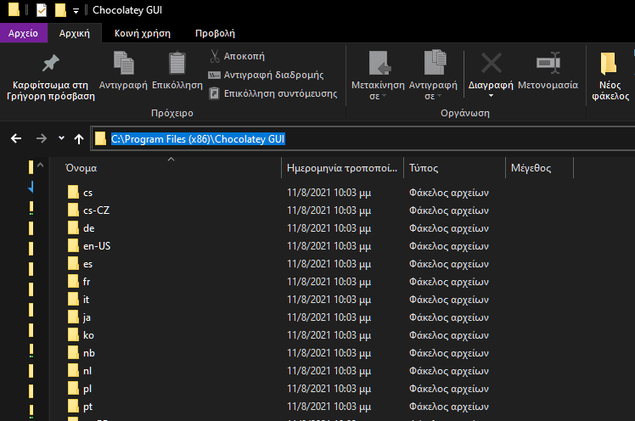Click the folder icon in the address bar
Viewport: 635px width, 421px height.
coord(100,139)
